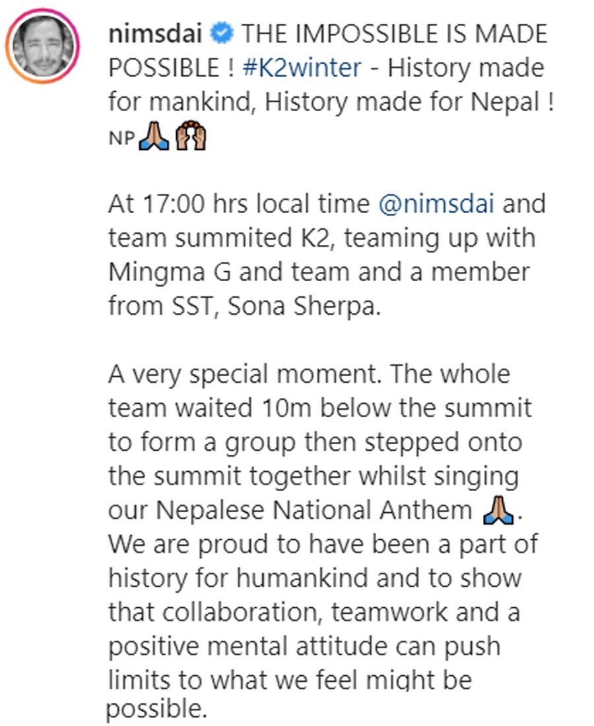Click "A very special moment" sentence
This screenshot has height=726, width=594.
pos(245,374)
